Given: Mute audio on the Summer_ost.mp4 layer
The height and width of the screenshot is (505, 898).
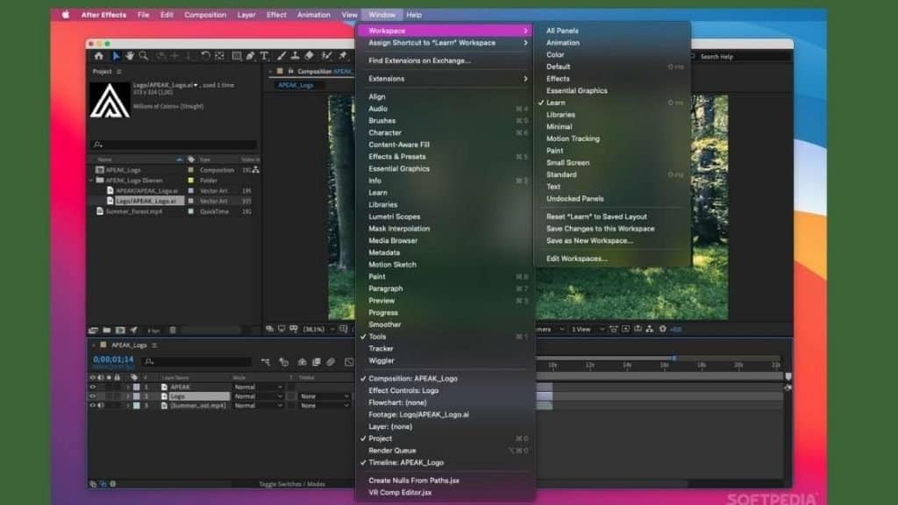Looking at the screenshot, I should pyautogui.click(x=101, y=405).
